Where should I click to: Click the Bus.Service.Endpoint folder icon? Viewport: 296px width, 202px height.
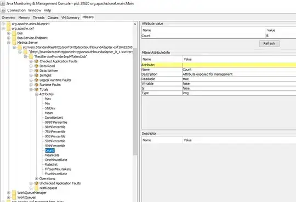pos(14,38)
